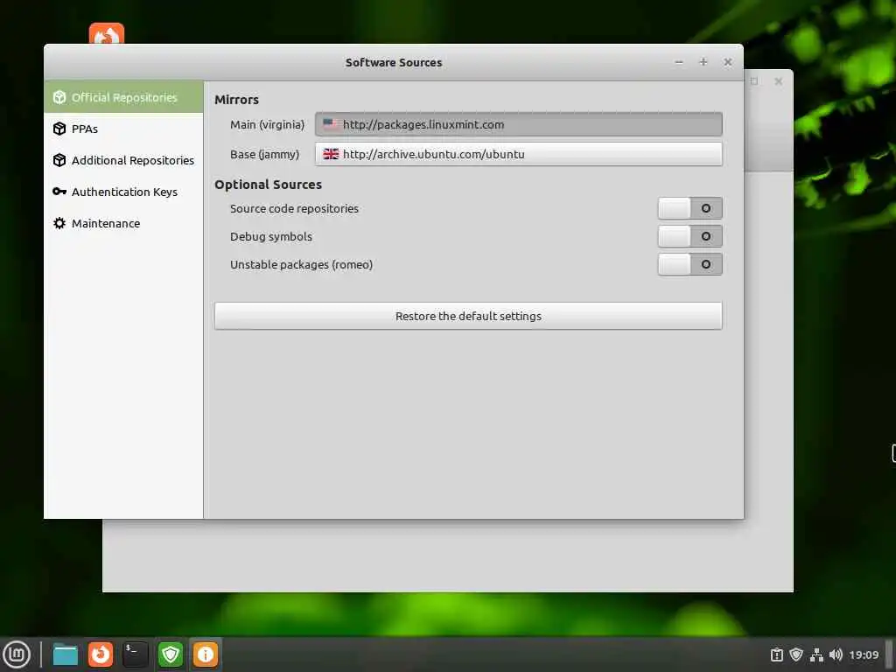Select Official Repositories in sidebar

pos(123,97)
